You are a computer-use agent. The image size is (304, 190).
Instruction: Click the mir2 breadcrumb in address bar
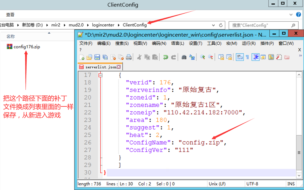tap(55, 25)
